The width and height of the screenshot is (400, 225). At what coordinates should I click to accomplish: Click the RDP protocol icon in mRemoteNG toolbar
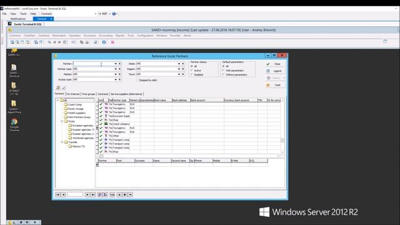coord(102,14)
